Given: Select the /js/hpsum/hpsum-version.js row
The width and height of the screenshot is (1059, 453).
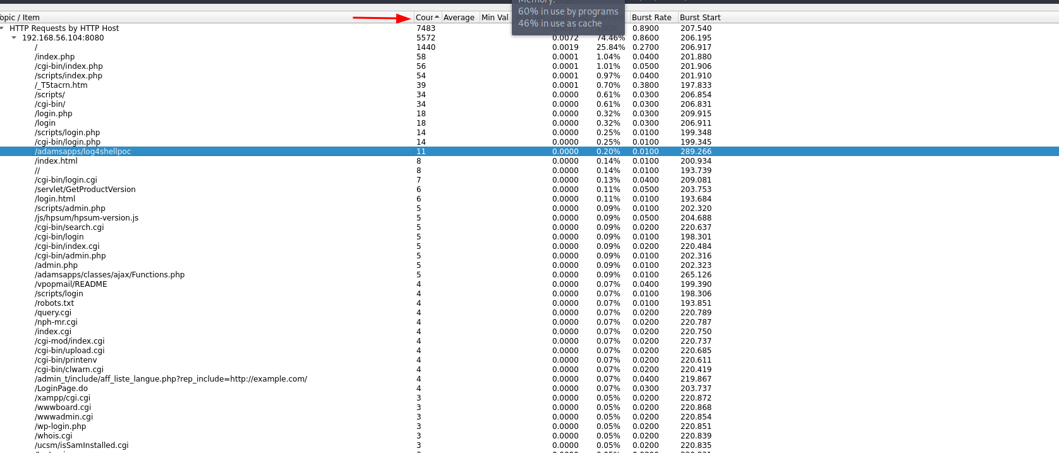Looking at the screenshot, I should 86,218.
